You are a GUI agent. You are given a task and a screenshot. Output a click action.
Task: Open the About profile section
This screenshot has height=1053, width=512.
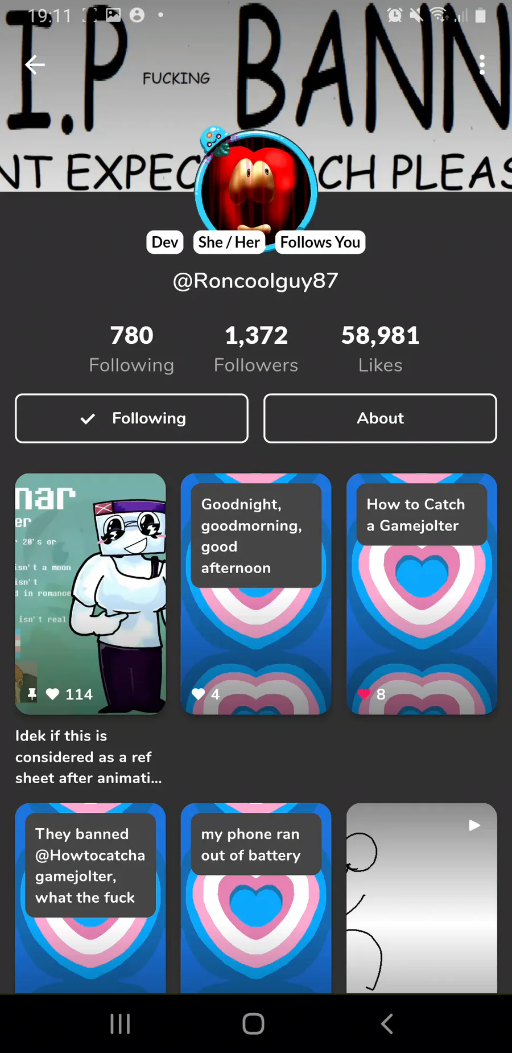click(x=380, y=418)
